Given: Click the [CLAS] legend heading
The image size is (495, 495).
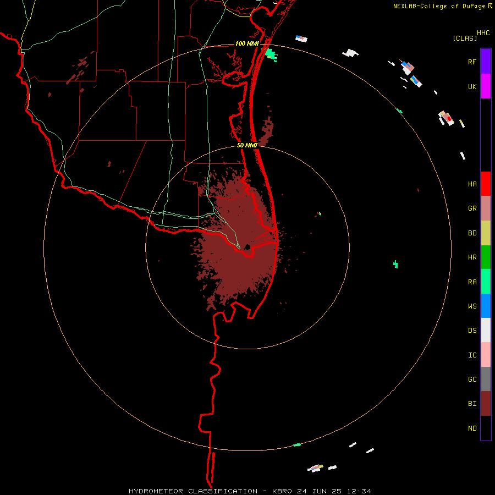Looking at the screenshot, I should pos(465,38).
